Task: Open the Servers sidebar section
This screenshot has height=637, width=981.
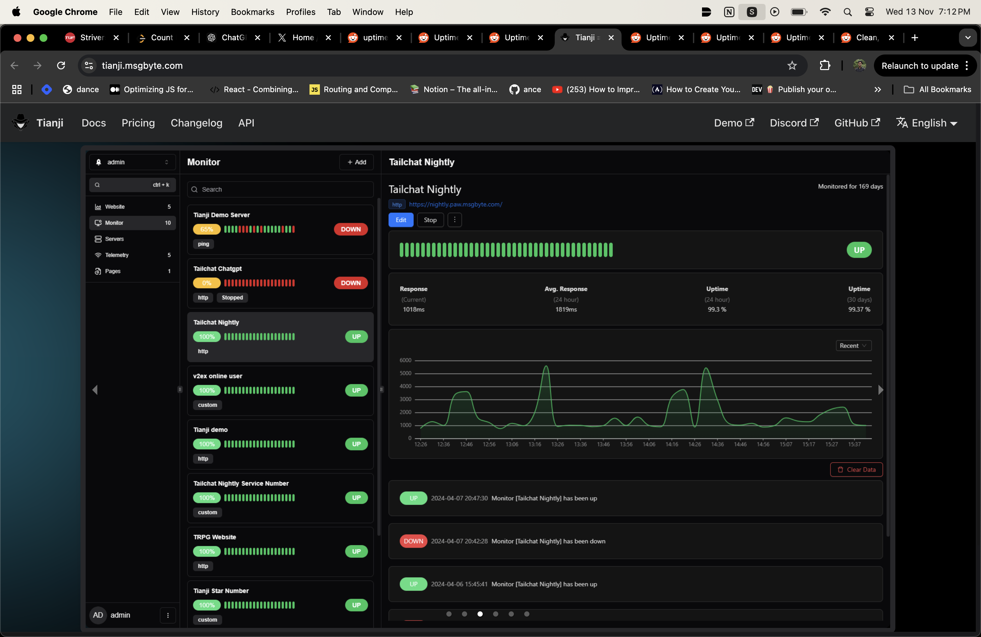Action: coord(132,239)
